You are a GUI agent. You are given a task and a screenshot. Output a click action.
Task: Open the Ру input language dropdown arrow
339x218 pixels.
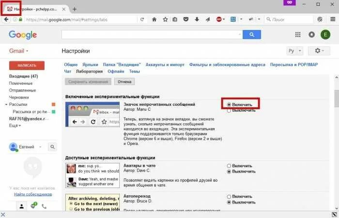click(x=300, y=51)
